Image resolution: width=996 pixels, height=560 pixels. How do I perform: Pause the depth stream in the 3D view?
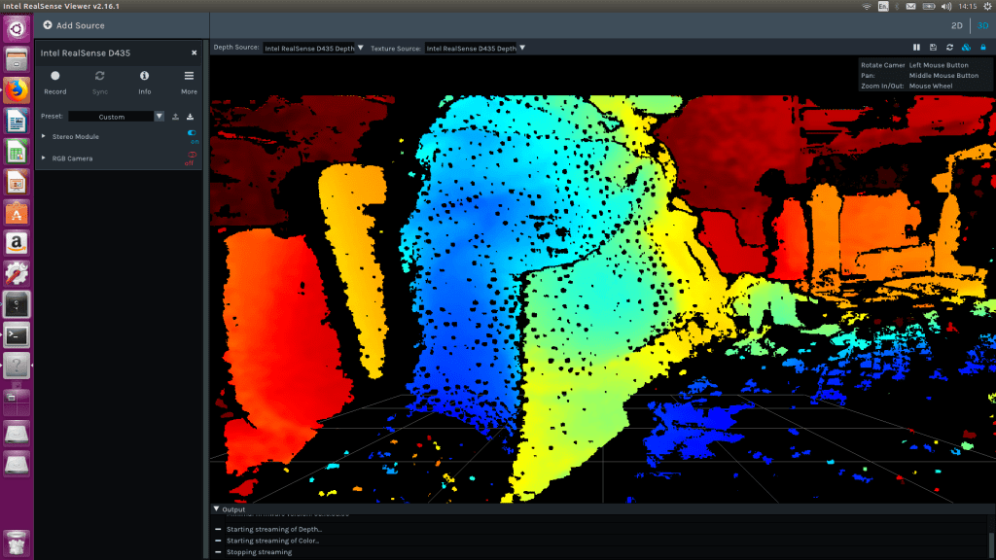point(916,47)
